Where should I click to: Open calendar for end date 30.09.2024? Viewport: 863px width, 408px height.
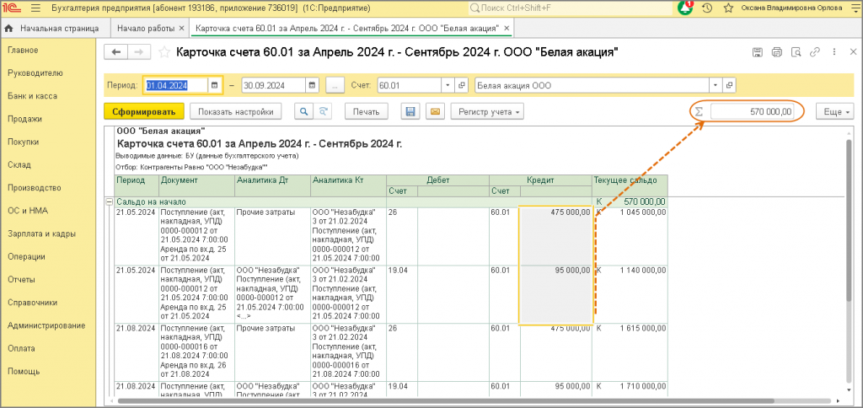coord(313,85)
